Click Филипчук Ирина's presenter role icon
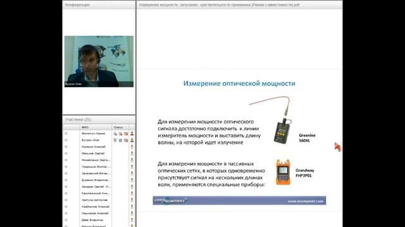Image resolution: width=405 pixels, height=227 pixels. coord(132,133)
